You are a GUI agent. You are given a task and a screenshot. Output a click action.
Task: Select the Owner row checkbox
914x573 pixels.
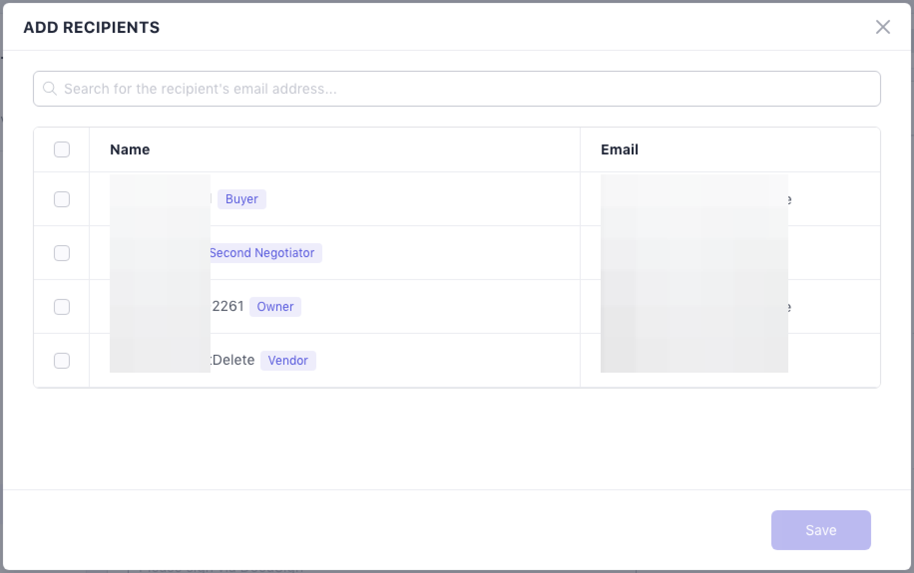[x=62, y=307]
